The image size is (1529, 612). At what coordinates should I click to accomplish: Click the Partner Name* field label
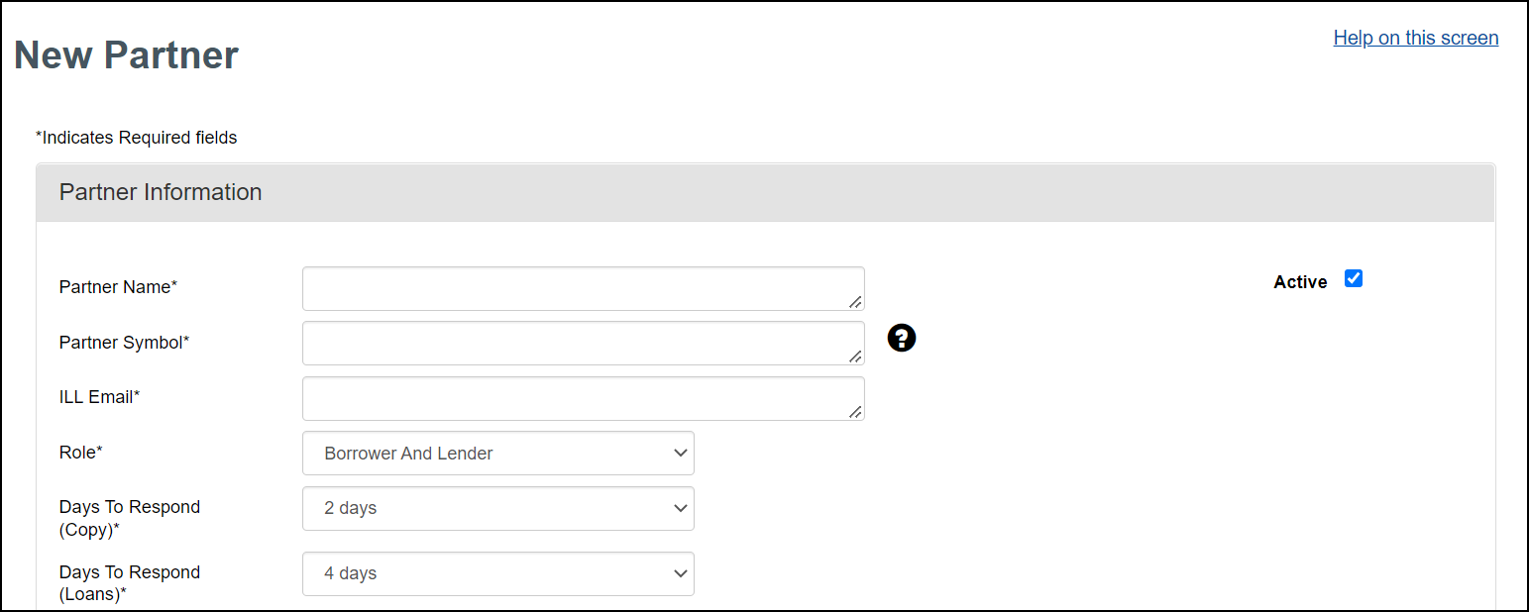118,287
